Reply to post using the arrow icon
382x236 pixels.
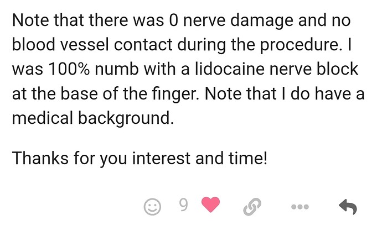click(348, 207)
